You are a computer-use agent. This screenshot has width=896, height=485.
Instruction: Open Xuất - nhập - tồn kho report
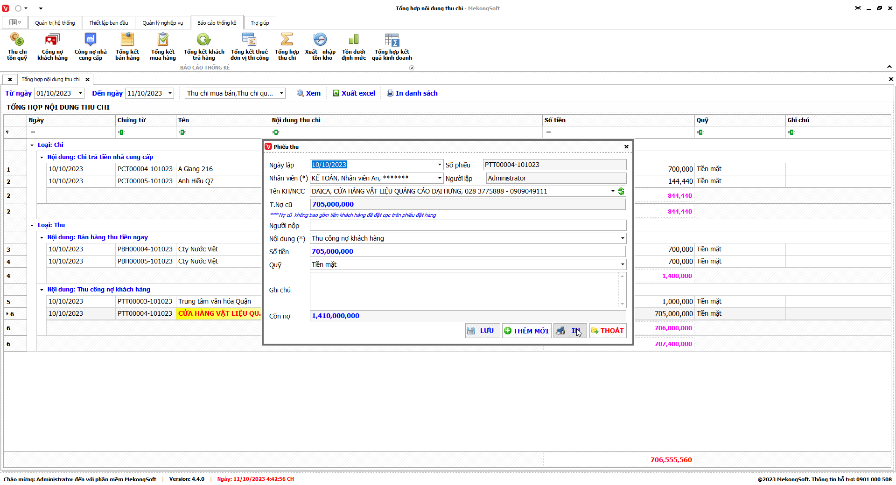tap(320, 47)
